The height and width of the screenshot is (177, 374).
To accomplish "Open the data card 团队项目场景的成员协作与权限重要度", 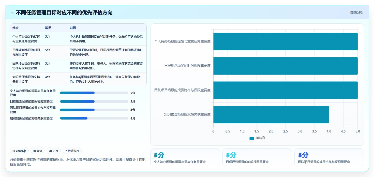I will (x=329, y=158).
